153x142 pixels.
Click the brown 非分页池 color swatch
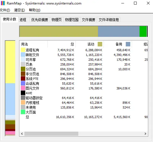click(x=23, y=74)
